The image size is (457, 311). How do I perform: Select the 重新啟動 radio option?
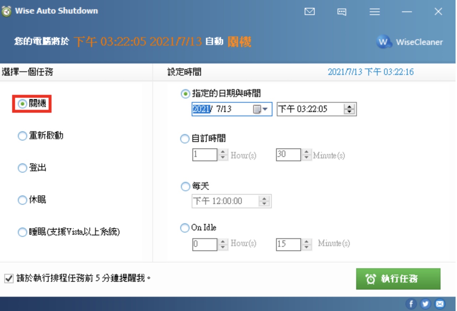pos(40,136)
